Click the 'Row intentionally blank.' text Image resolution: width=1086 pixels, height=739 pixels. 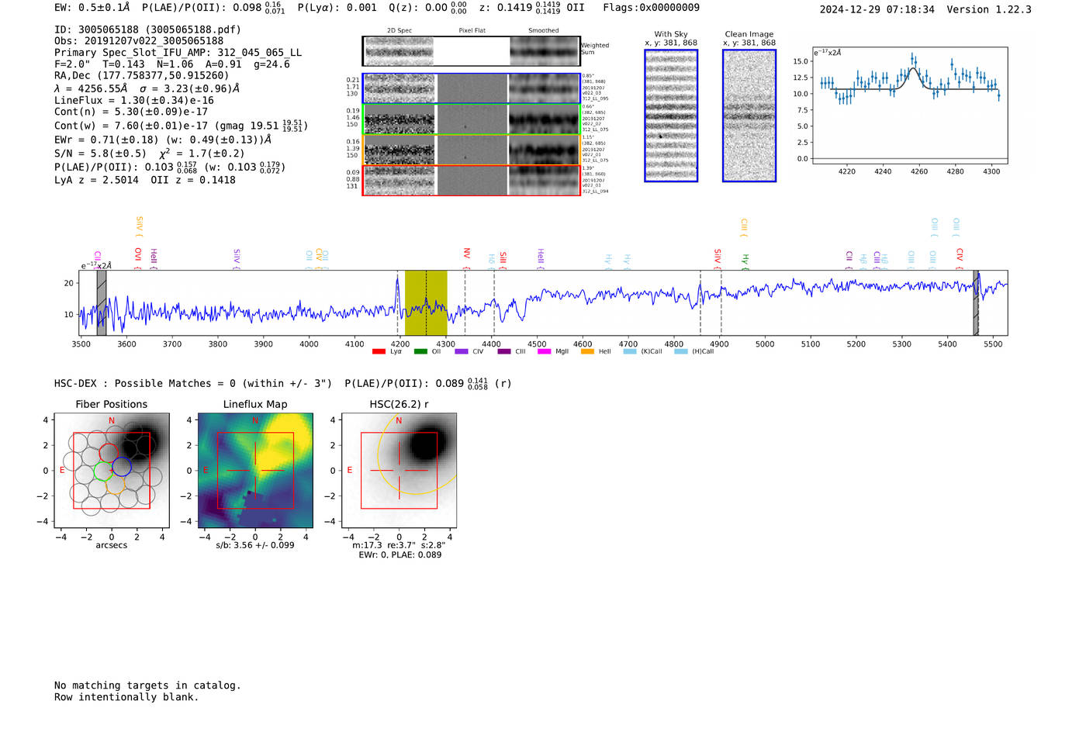[126, 697]
